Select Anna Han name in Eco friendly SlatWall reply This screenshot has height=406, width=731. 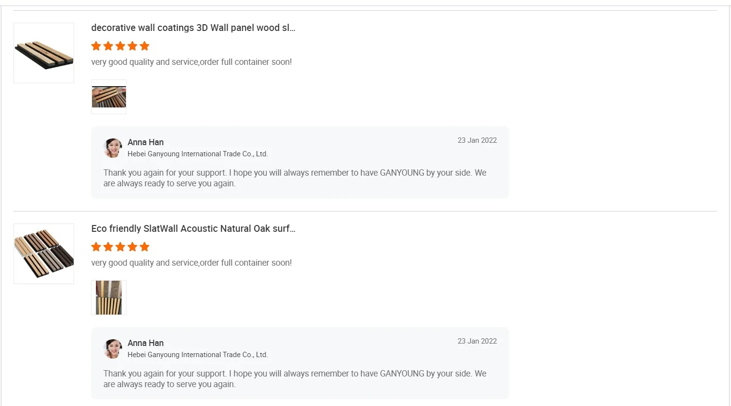(x=145, y=343)
